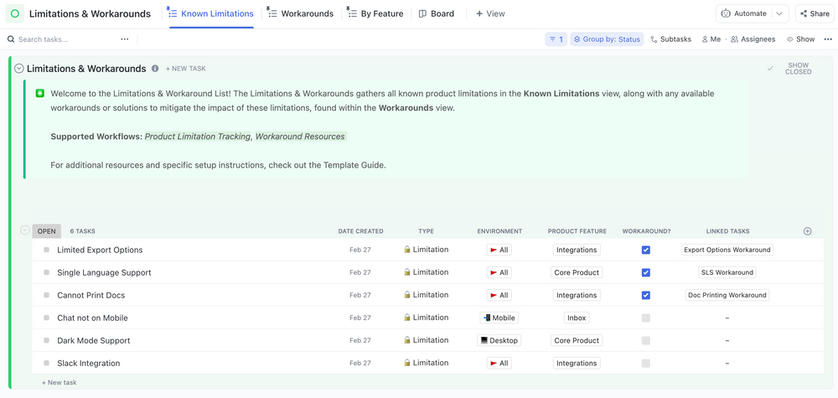Click the Linked Tasks column header

pyautogui.click(x=727, y=231)
